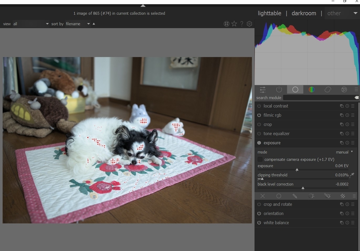Toggle tone equalizer module power
Screen dimensions: 360x251
(259, 134)
